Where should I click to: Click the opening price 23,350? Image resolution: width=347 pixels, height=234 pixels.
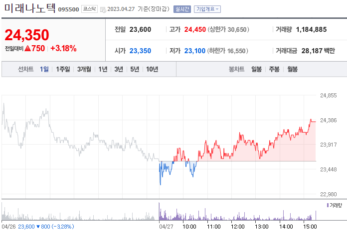pyautogui.click(x=140, y=51)
